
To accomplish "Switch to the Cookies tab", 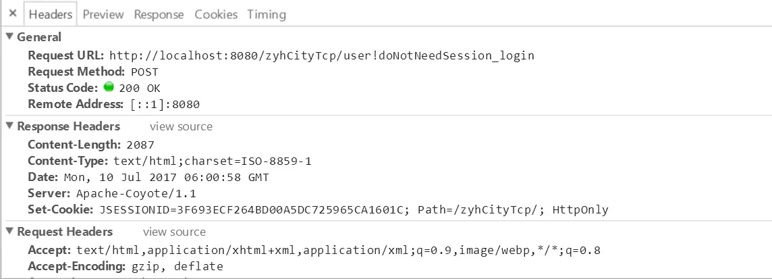I will point(216,14).
